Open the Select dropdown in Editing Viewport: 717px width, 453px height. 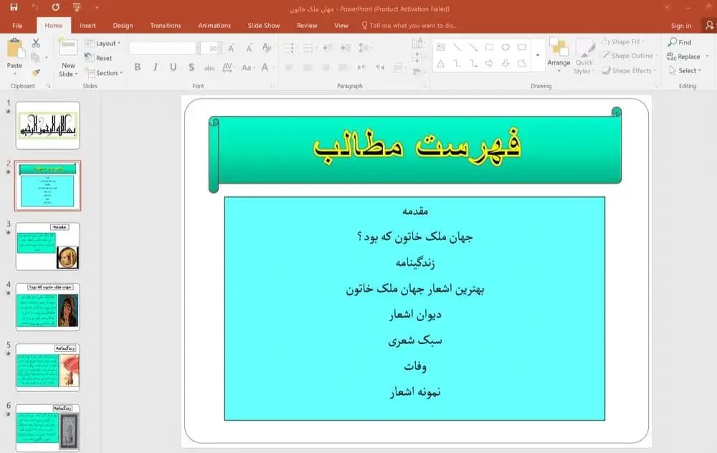point(685,70)
